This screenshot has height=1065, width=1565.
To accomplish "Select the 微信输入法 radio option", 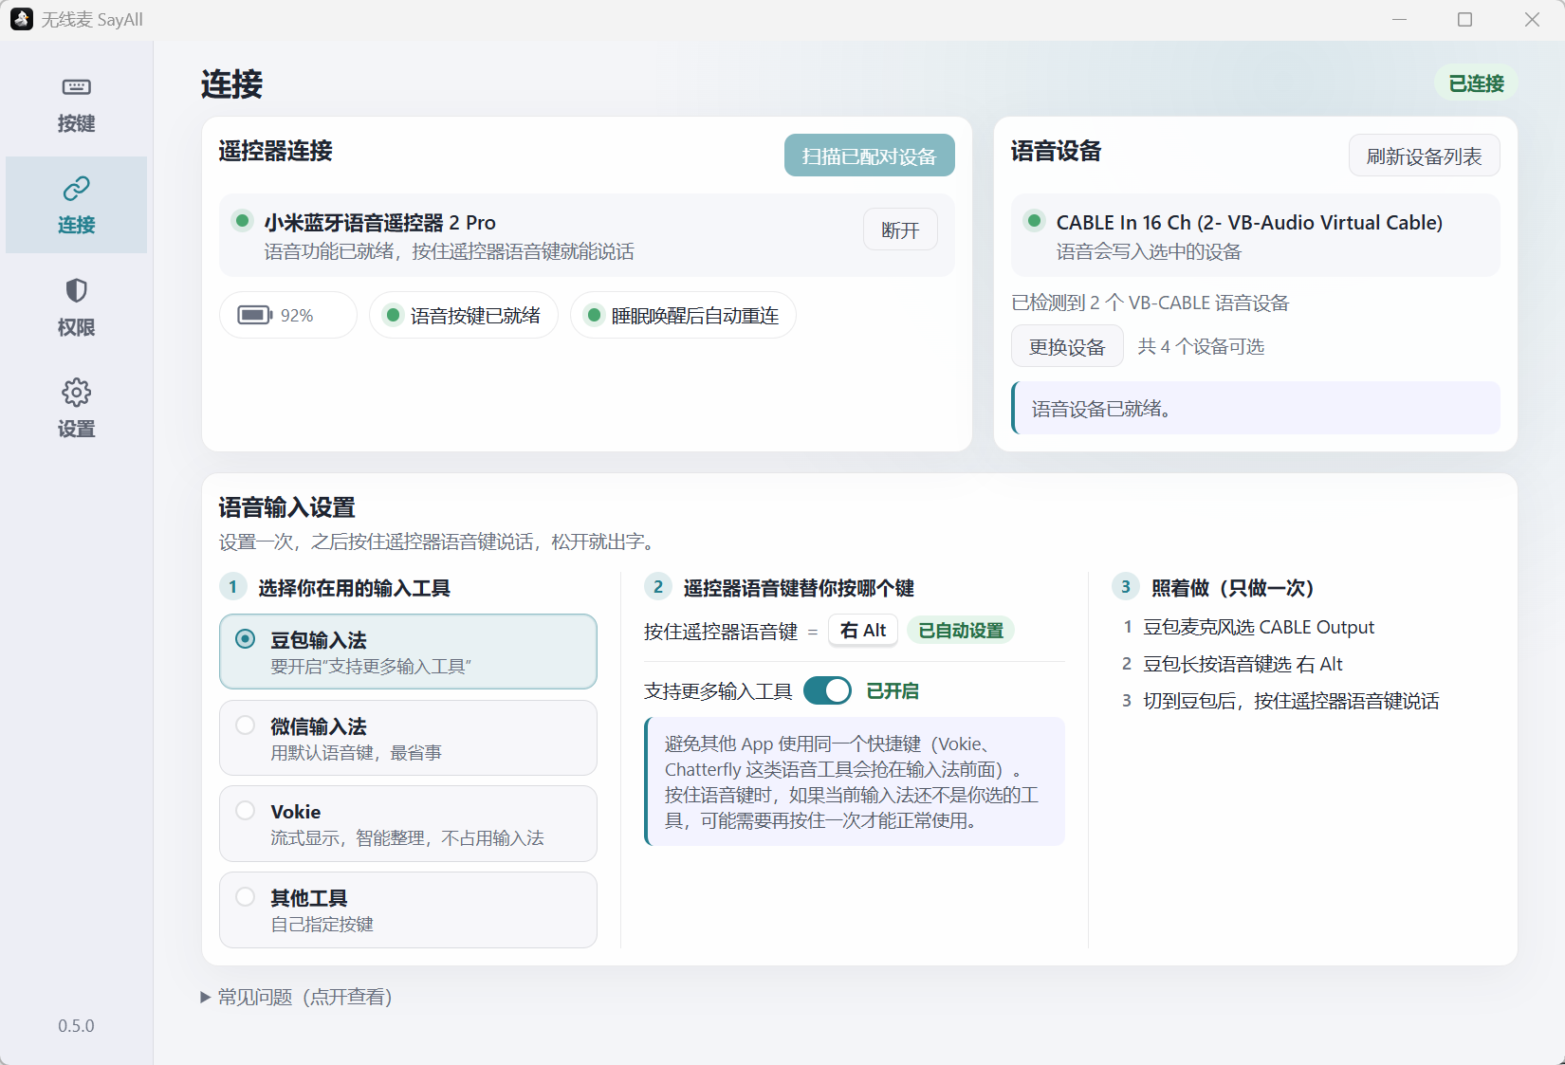I will (x=408, y=738).
